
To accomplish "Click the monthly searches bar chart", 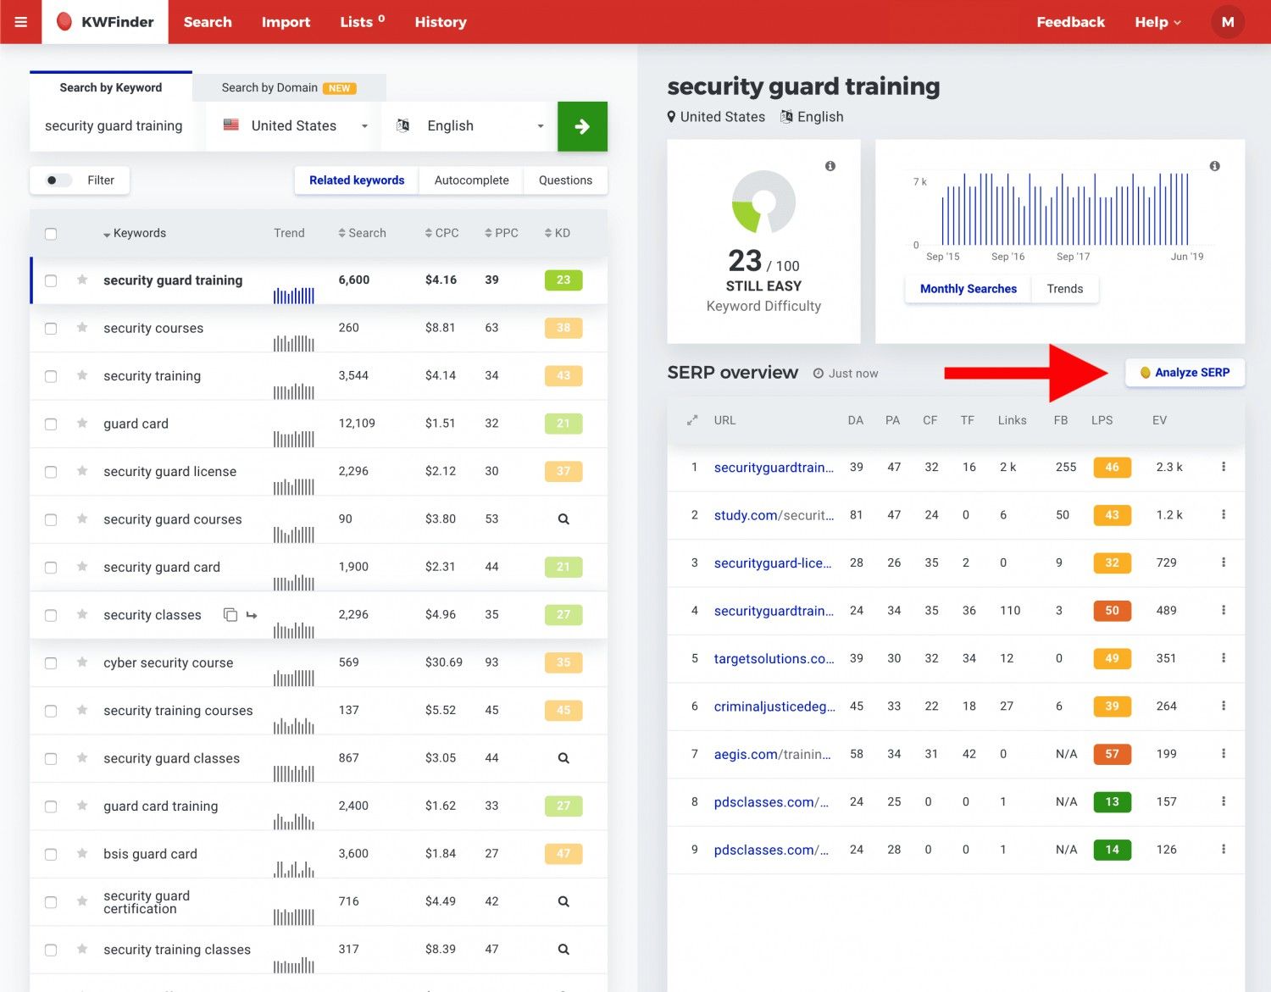I will pyautogui.click(x=1064, y=209).
